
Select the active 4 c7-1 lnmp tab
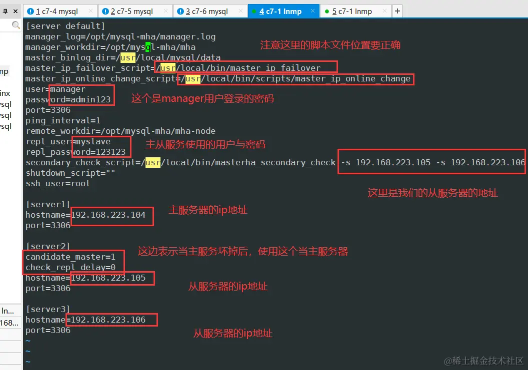[x=284, y=11]
